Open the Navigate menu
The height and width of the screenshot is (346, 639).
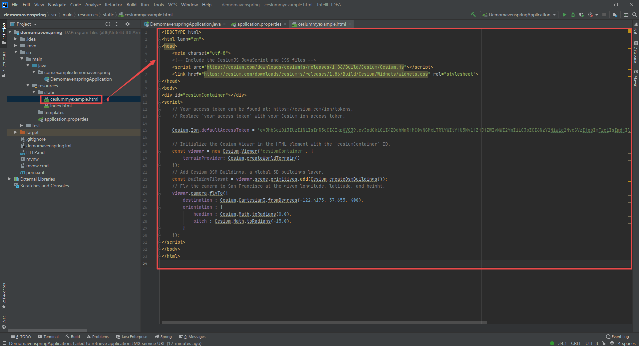point(57,5)
